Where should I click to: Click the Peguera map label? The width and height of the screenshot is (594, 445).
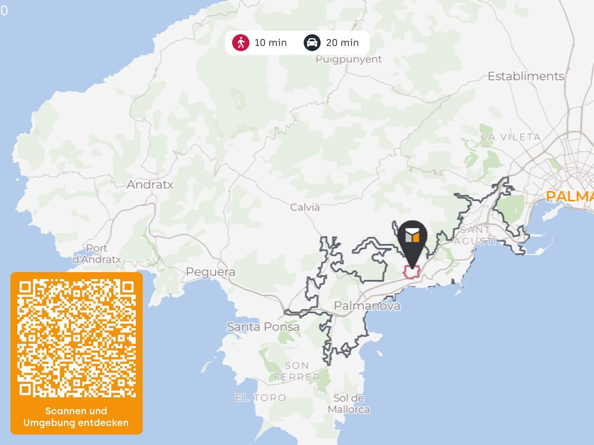[x=210, y=272]
